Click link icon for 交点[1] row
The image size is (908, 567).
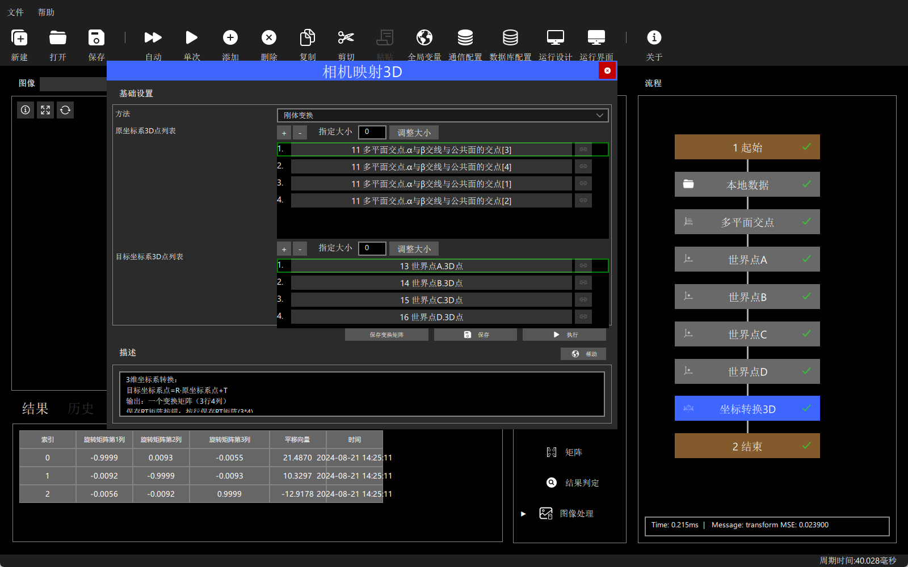[583, 184]
